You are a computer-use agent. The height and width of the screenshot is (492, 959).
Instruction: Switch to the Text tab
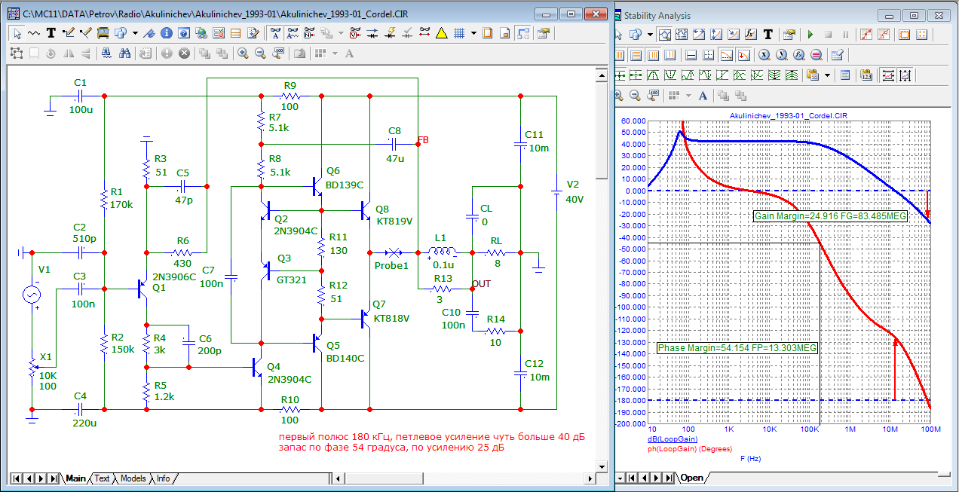[x=101, y=478]
